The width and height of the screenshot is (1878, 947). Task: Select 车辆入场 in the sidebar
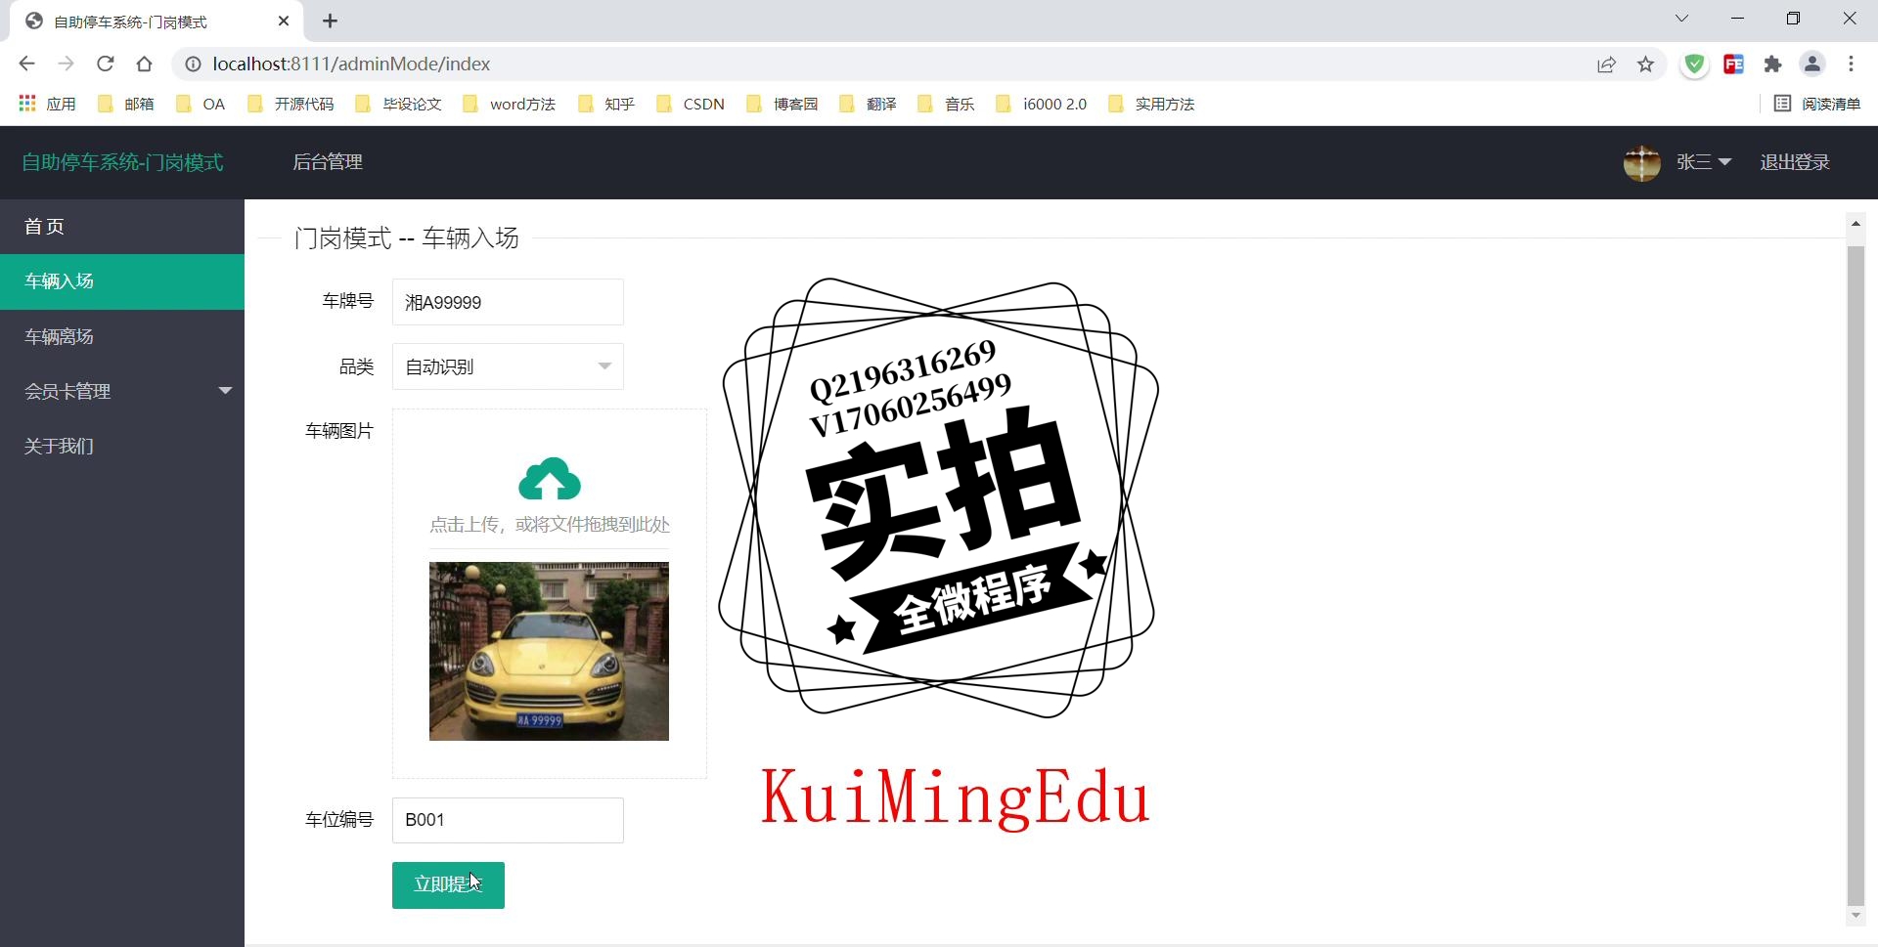(x=122, y=281)
